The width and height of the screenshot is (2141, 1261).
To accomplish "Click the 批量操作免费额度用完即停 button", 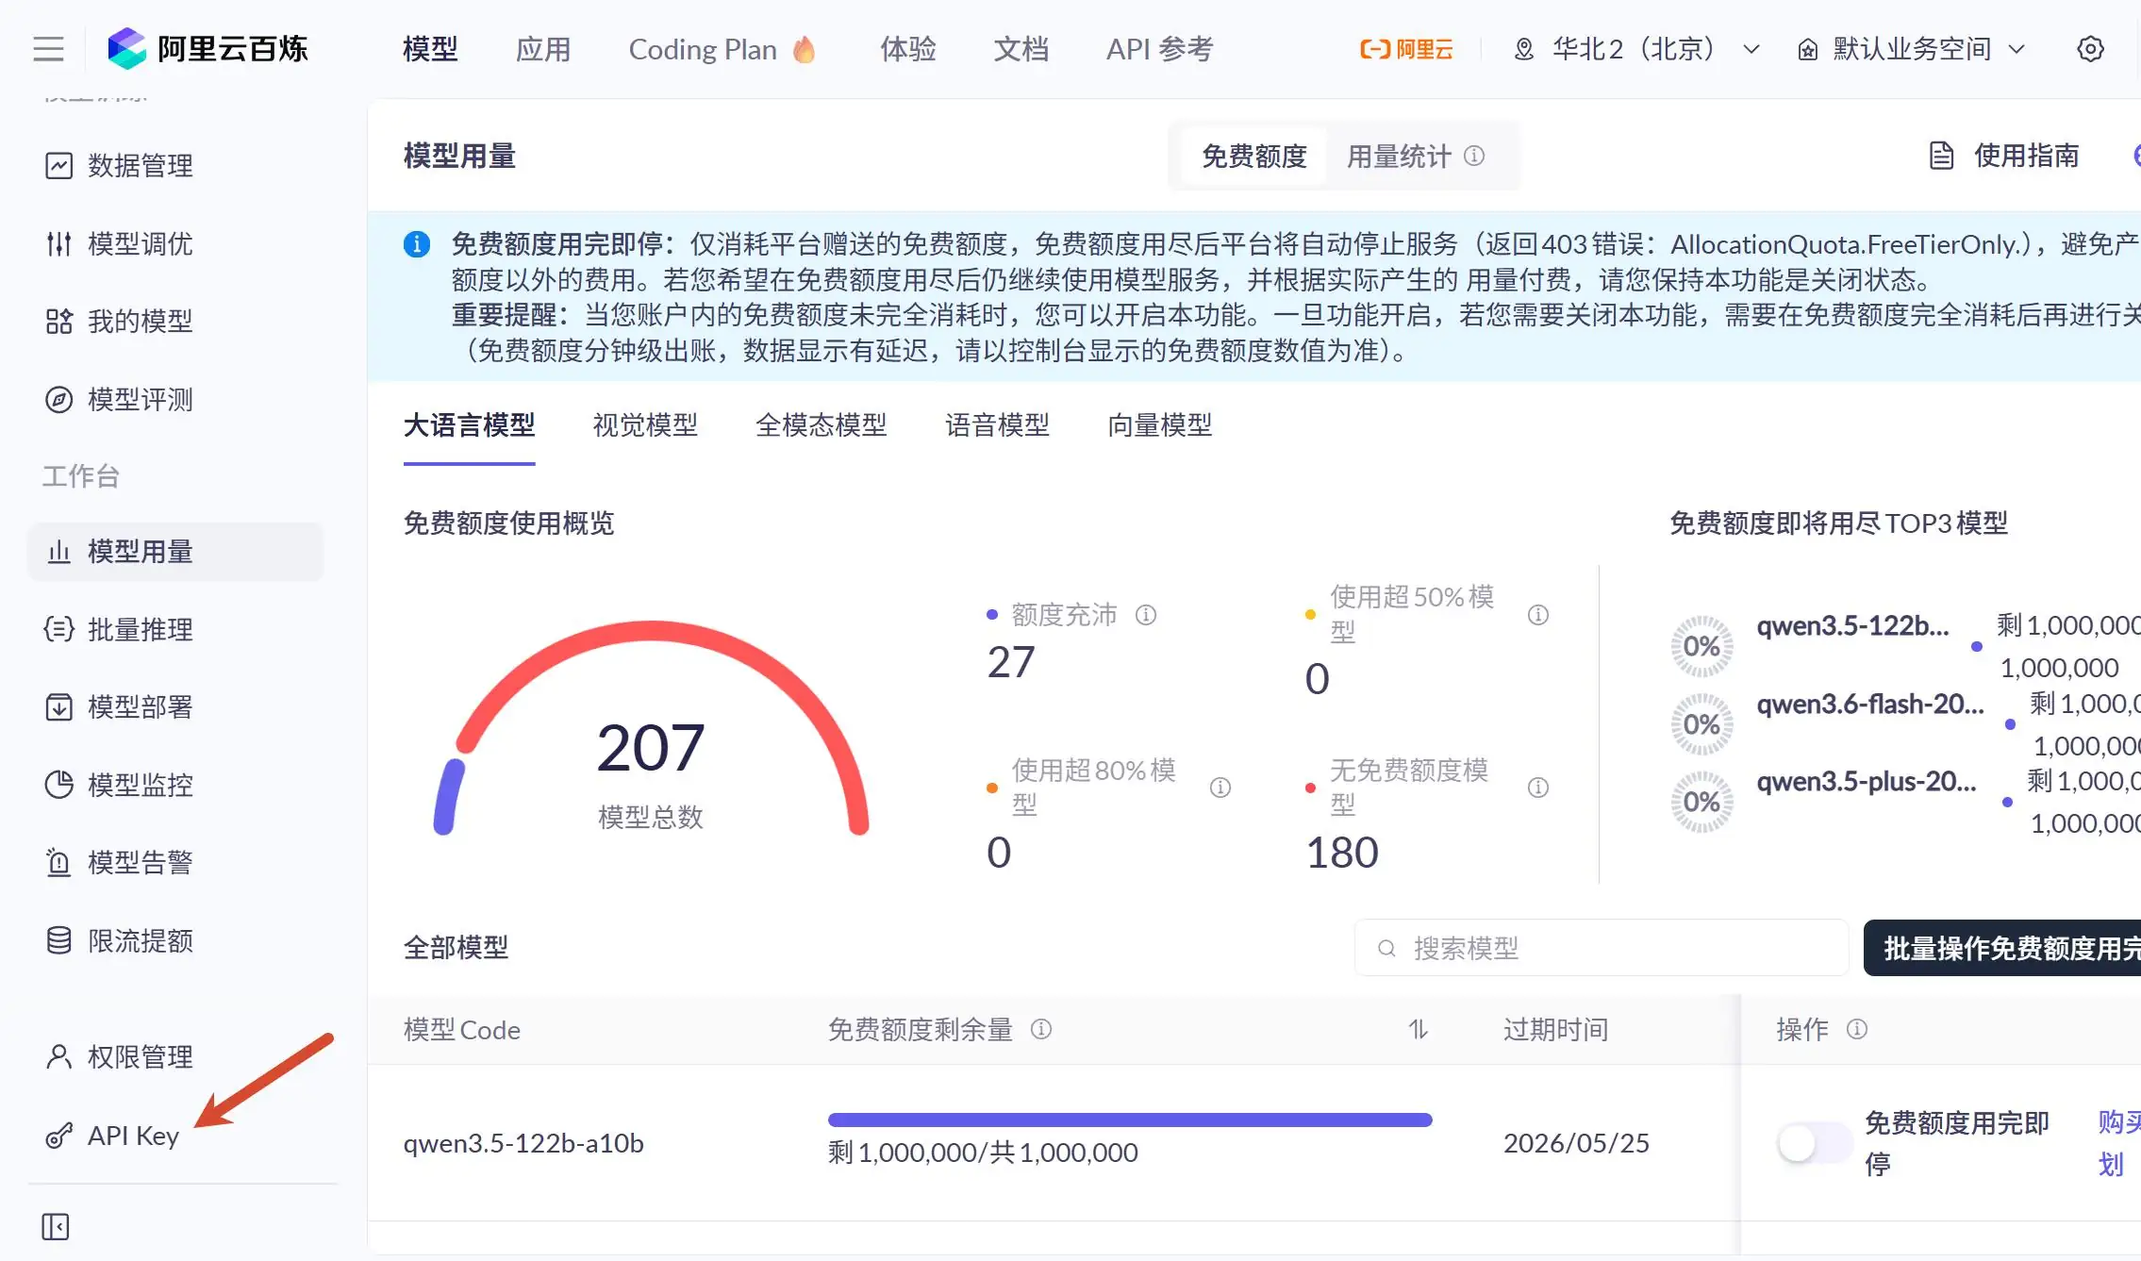I will click(2002, 948).
